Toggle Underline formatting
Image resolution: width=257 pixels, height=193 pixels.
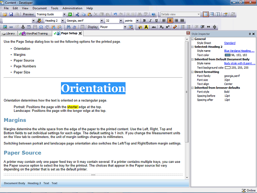156,21
